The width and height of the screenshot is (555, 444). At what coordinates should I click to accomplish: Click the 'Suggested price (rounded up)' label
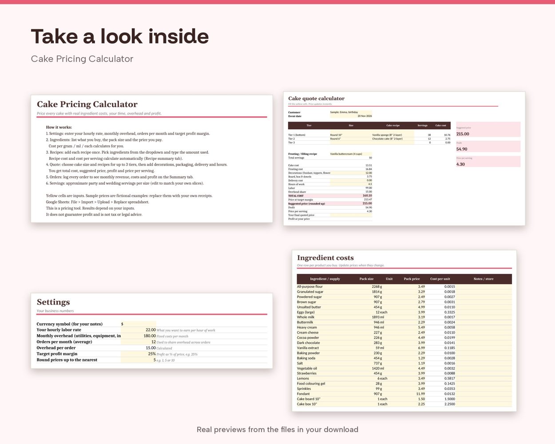click(x=306, y=204)
